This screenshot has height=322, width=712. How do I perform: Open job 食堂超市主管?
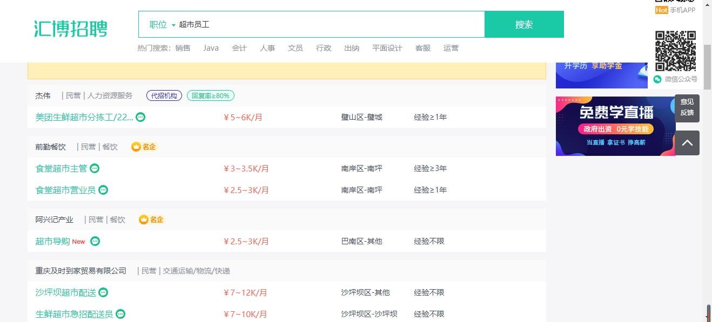coord(61,168)
